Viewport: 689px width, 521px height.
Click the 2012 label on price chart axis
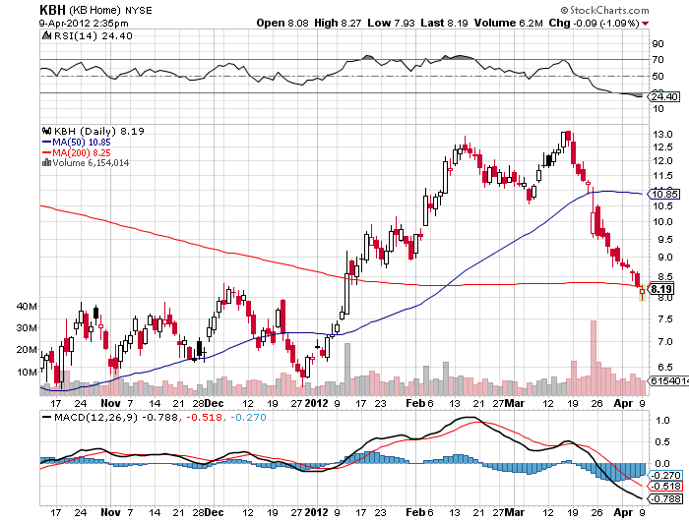click(x=316, y=403)
